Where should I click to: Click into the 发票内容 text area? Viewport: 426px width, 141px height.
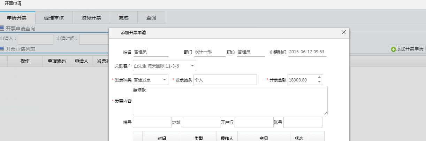click(230, 101)
